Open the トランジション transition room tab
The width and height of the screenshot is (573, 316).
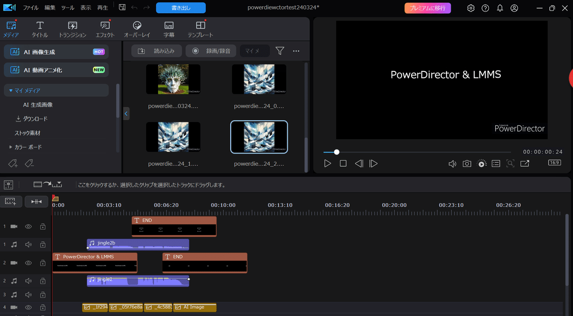coord(73,29)
